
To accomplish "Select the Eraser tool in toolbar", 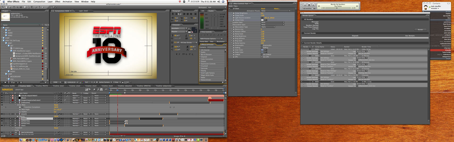I will tap(43, 7).
